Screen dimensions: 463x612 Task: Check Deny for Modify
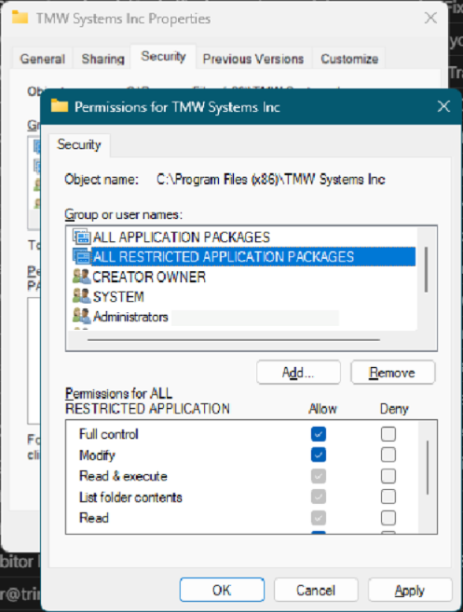(388, 455)
